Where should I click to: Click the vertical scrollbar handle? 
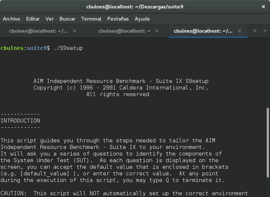click(x=267, y=142)
